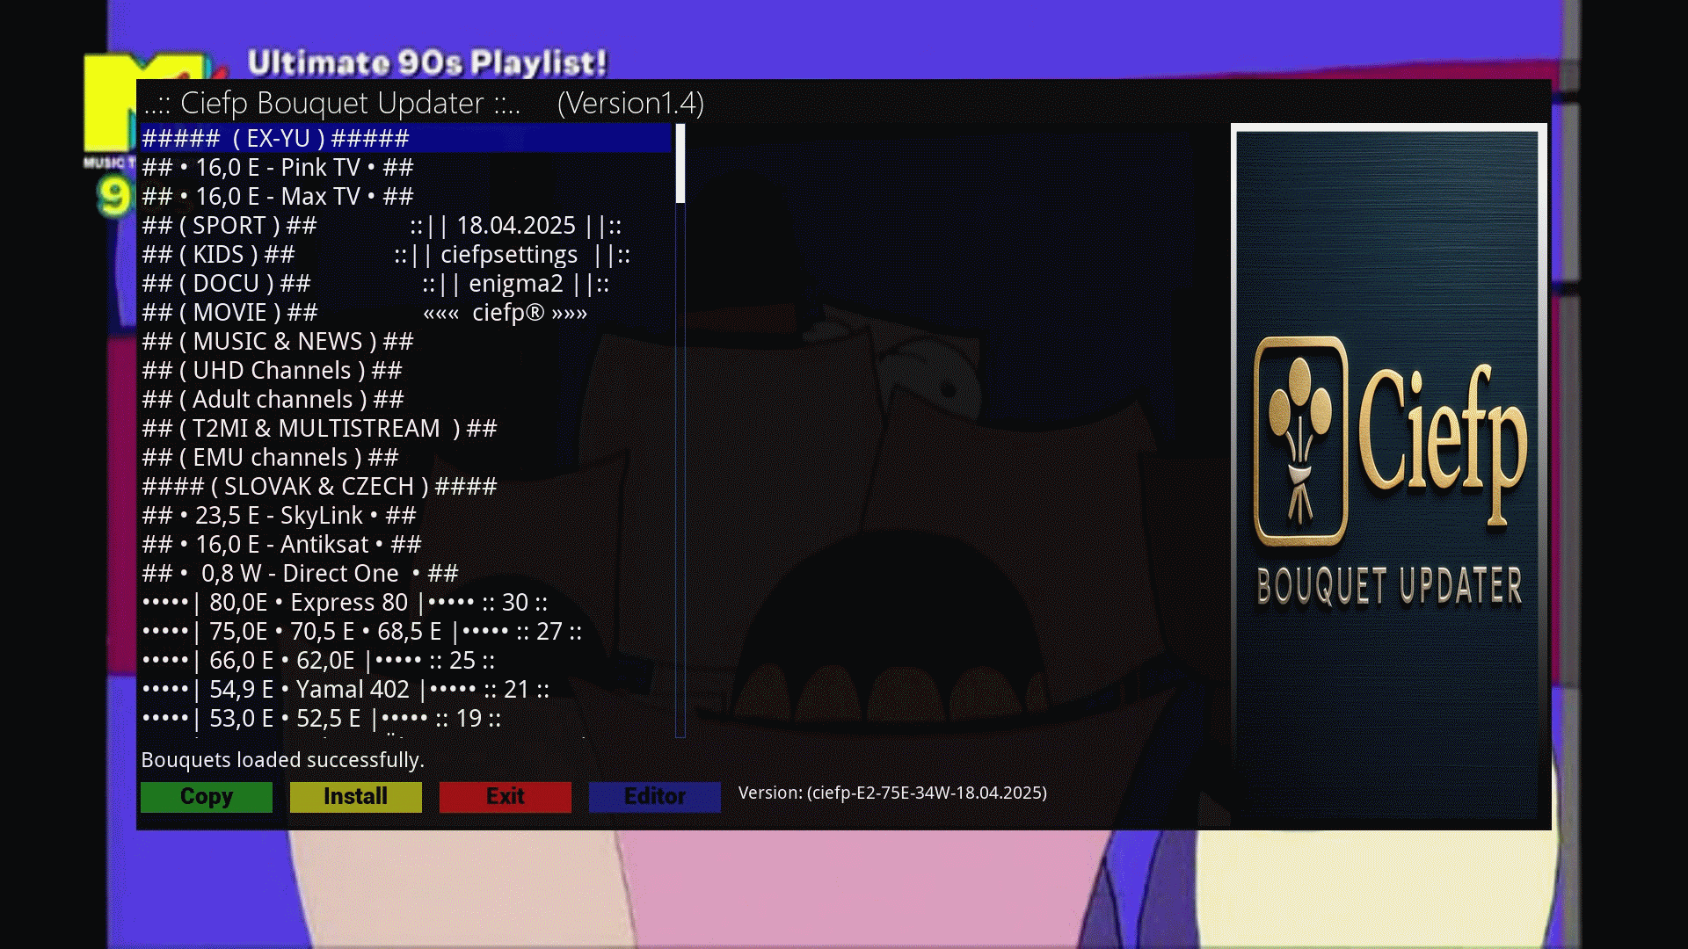
Task: Select 16,0 E Max TV entry
Action: coord(277,197)
